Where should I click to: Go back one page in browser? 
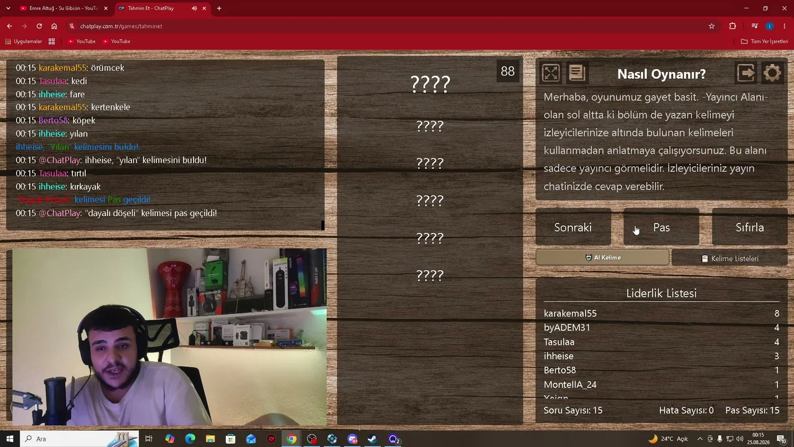pyautogui.click(x=9, y=26)
